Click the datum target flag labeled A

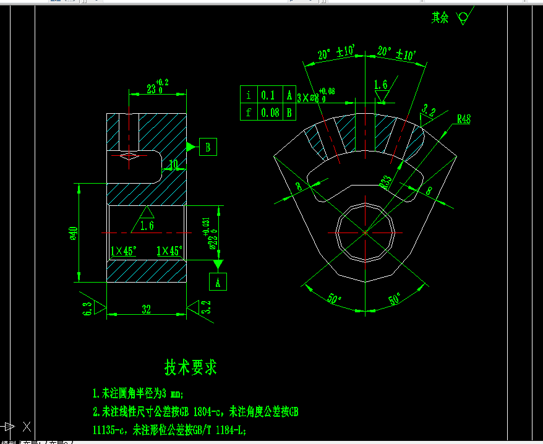(218, 281)
